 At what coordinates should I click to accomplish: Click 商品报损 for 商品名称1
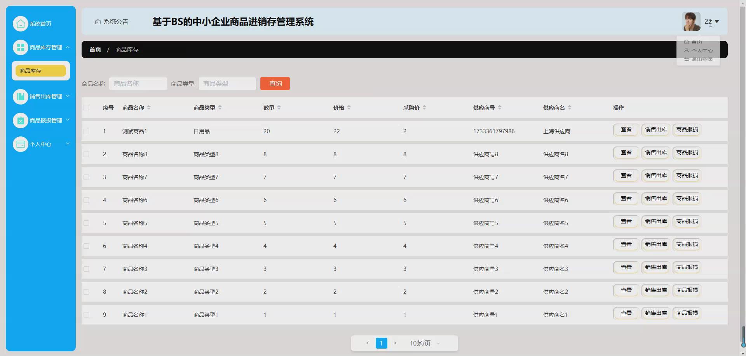click(687, 313)
